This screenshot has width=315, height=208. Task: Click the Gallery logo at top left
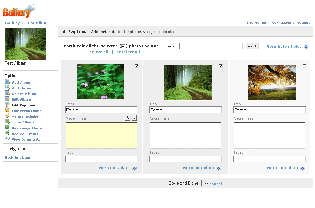(x=18, y=11)
